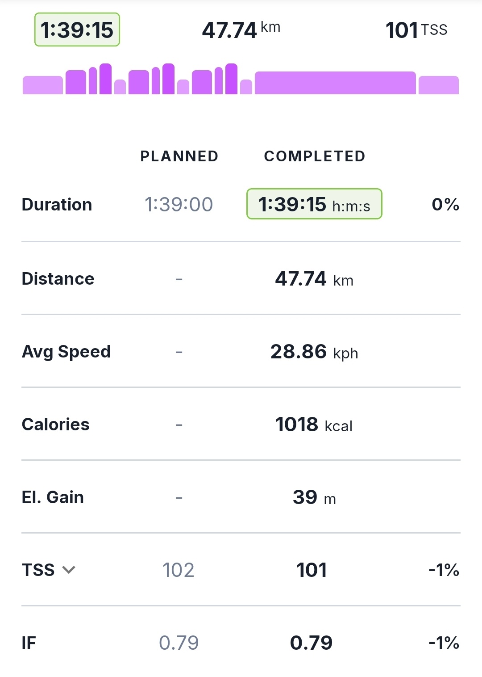
Task: Click the Duration row label
Action: click(x=57, y=205)
